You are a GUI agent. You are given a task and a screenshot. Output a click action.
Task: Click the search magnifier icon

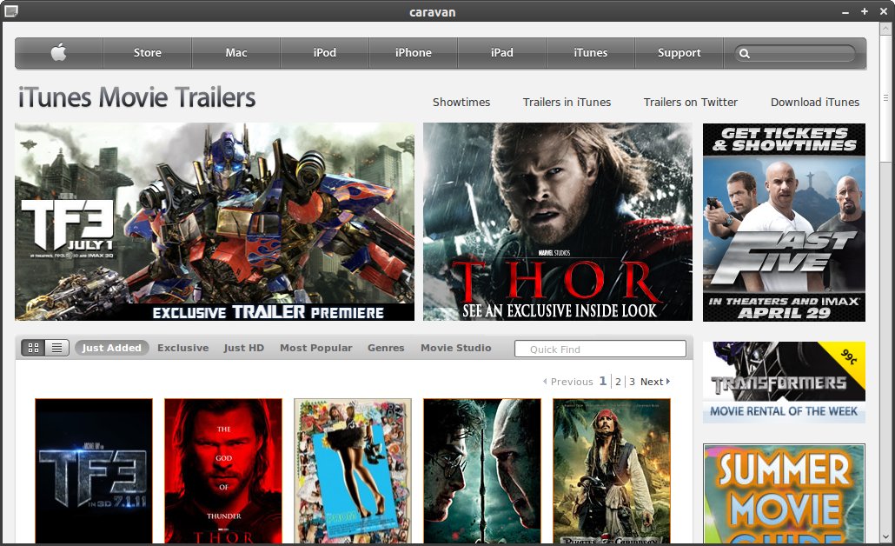click(x=745, y=54)
